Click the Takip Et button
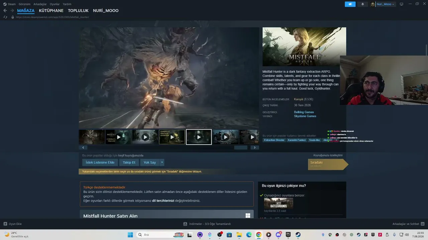The image size is (428, 240). (x=129, y=162)
